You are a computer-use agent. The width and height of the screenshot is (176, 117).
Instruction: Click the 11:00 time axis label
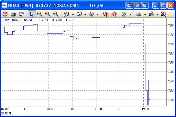[x=98, y=109]
